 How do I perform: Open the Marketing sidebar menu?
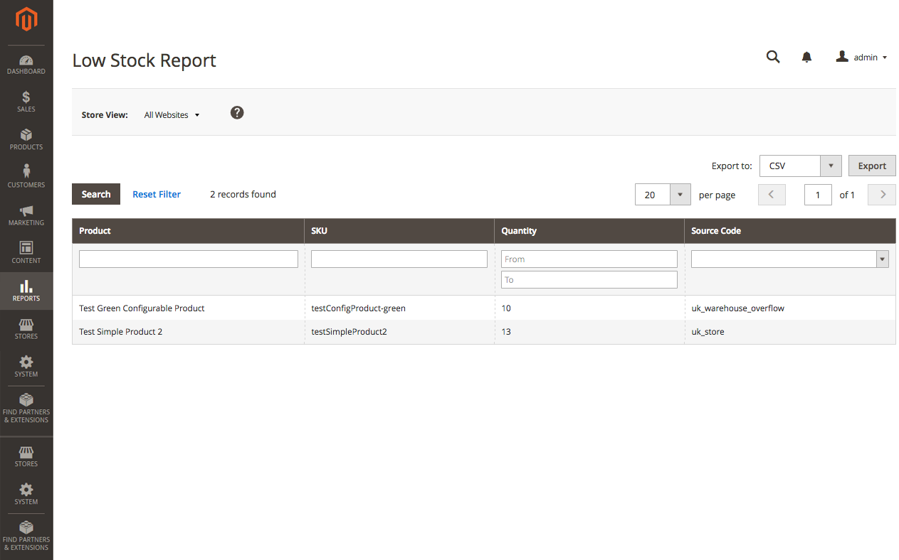tap(26, 215)
